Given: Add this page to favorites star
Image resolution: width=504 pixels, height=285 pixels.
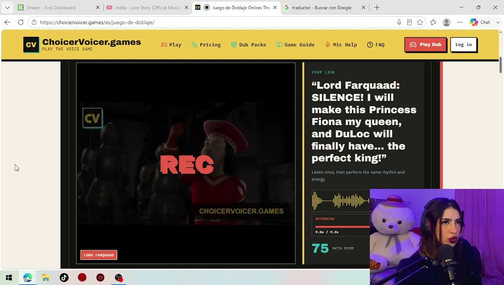Looking at the screenshot, I should [420, 22].
